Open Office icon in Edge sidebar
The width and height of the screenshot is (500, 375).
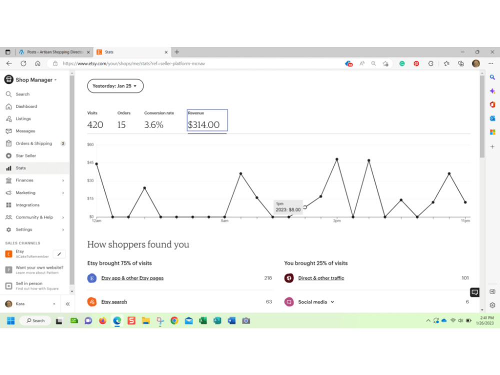pos(492,104)
